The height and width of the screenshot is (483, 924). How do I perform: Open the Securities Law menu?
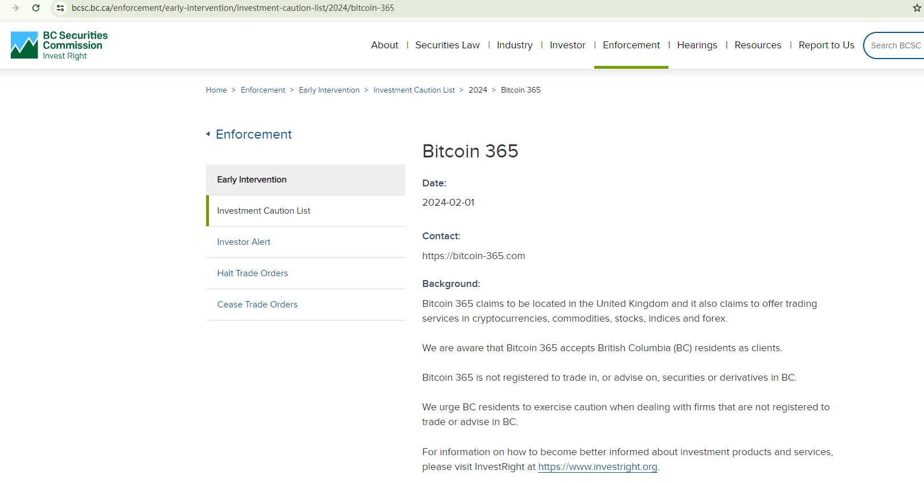tap(447, 45)
